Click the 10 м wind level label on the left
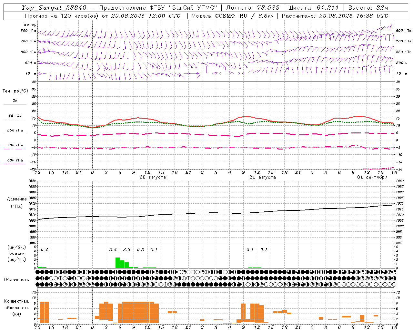The height and width of the screenshot is (330, 413). (31, 73)
